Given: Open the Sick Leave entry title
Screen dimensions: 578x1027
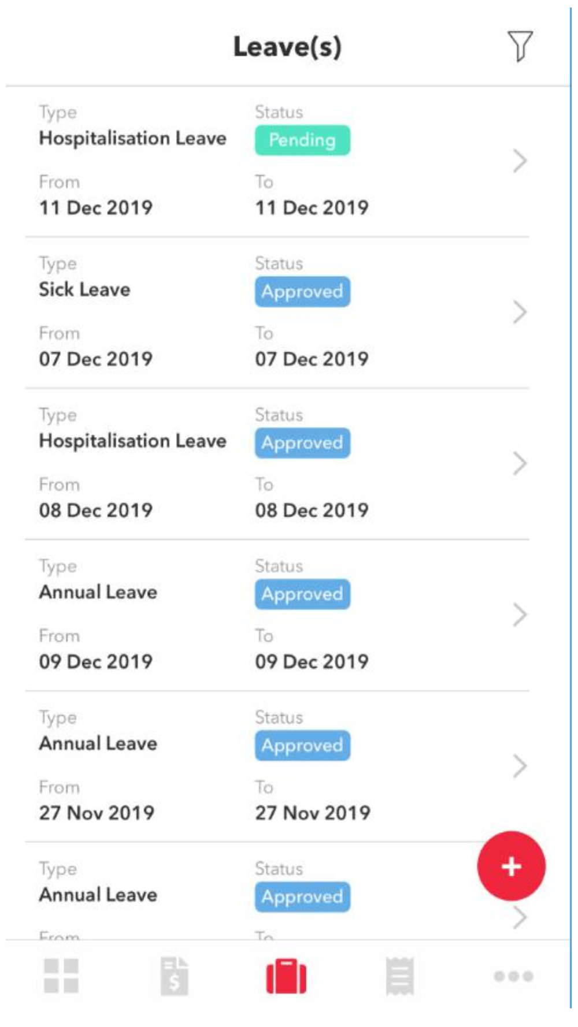Looking at the screenshot, I should pyautogui.click(x=84, y=289).
